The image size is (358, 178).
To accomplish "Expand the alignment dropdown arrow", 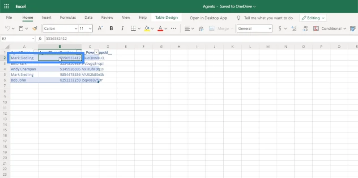I will 193,29.
